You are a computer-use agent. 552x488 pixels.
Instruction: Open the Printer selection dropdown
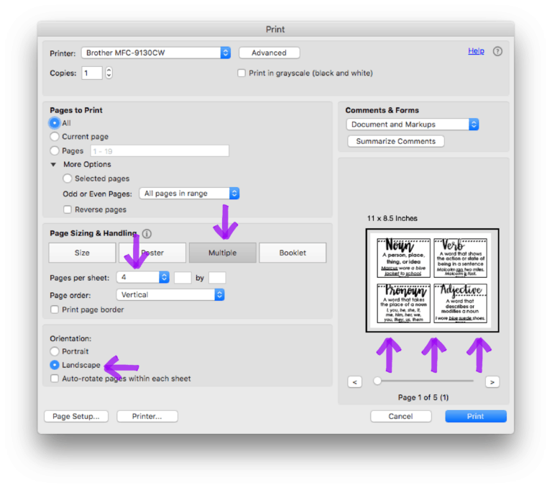click(225, 53)
